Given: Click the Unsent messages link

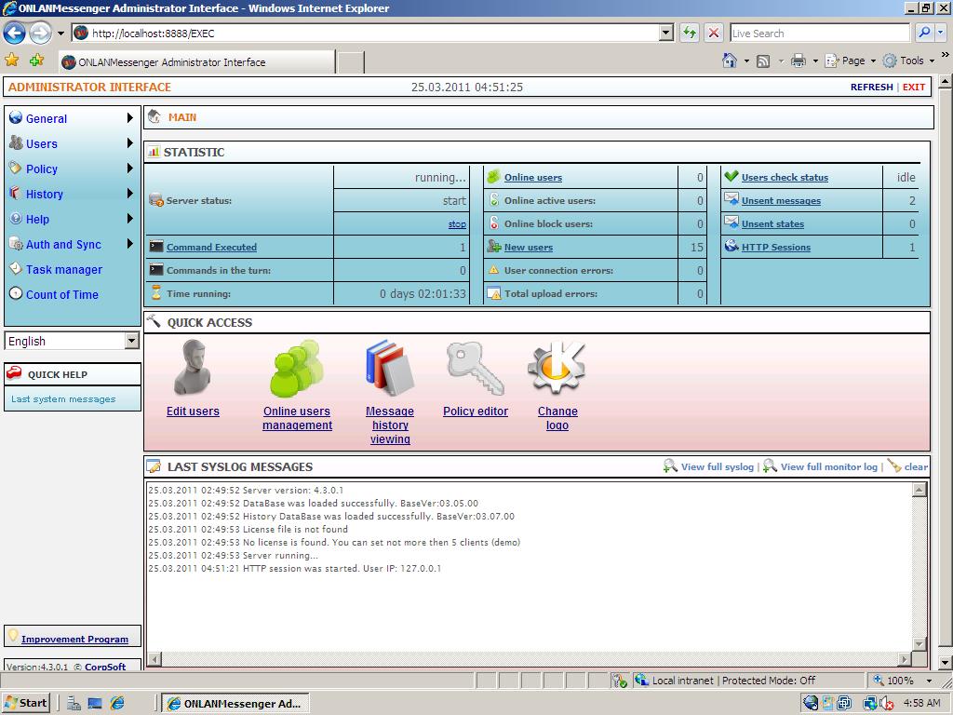Looking at the screenshot, I should tap(781, 201).
